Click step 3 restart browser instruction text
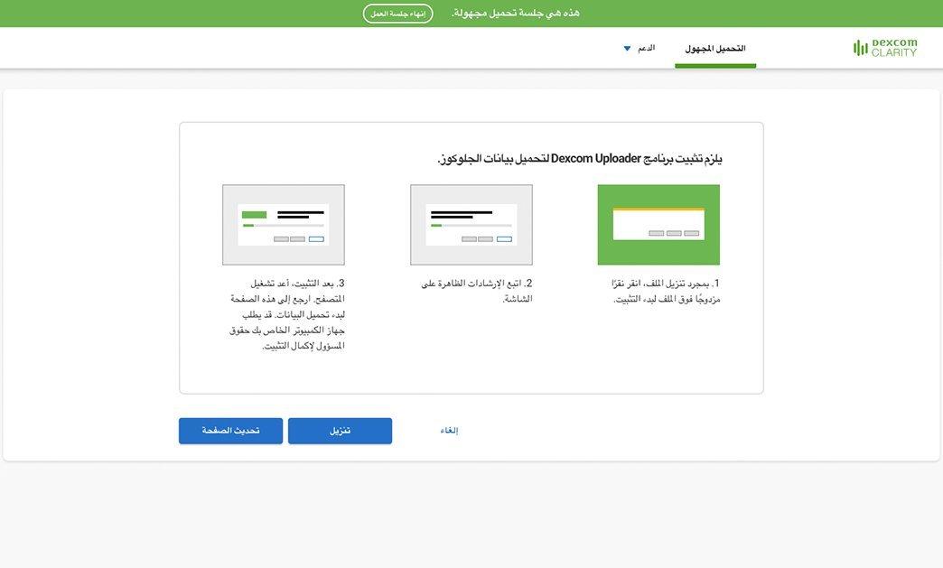This screenshot has width=943, height=568. click(287, 314)
